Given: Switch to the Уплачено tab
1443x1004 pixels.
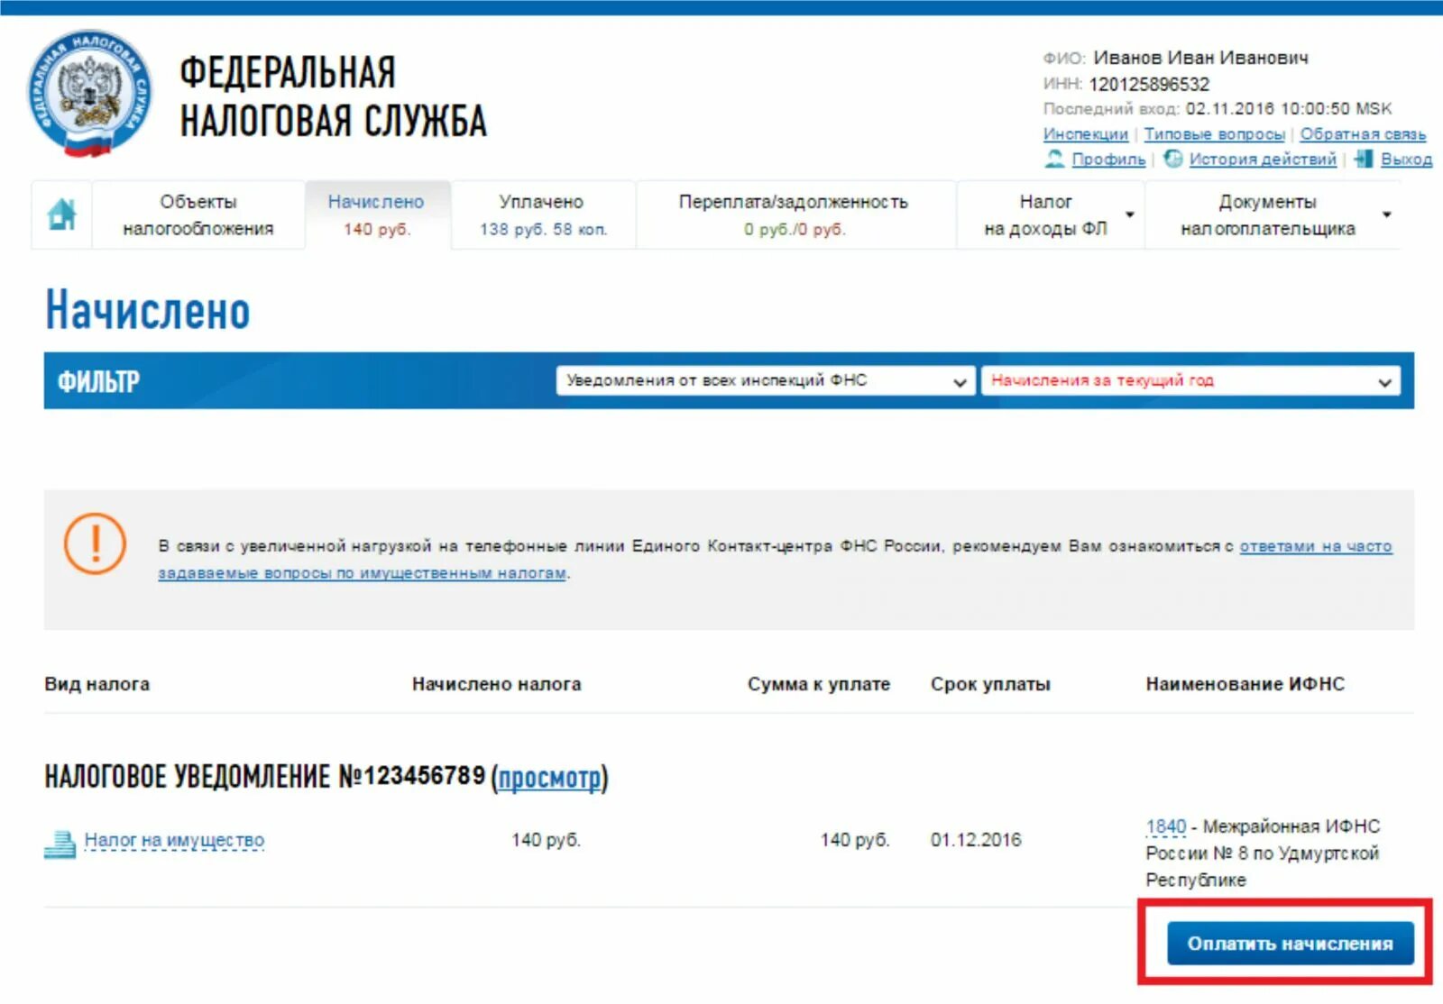Looking at the screenshot, I should click(x=543, y=214).
